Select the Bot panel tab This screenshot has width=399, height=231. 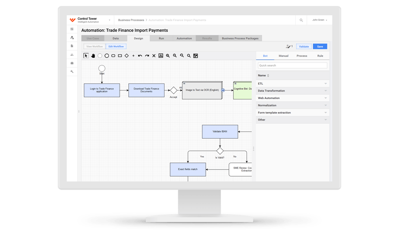click(265, 56)
